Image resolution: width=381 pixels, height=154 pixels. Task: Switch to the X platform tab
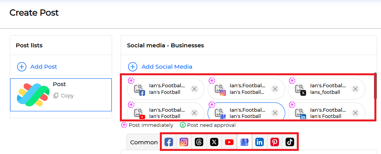tap(214, 142)
